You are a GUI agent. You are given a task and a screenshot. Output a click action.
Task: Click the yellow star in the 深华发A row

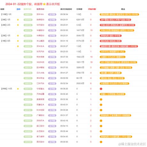click(x=18, y=46)
